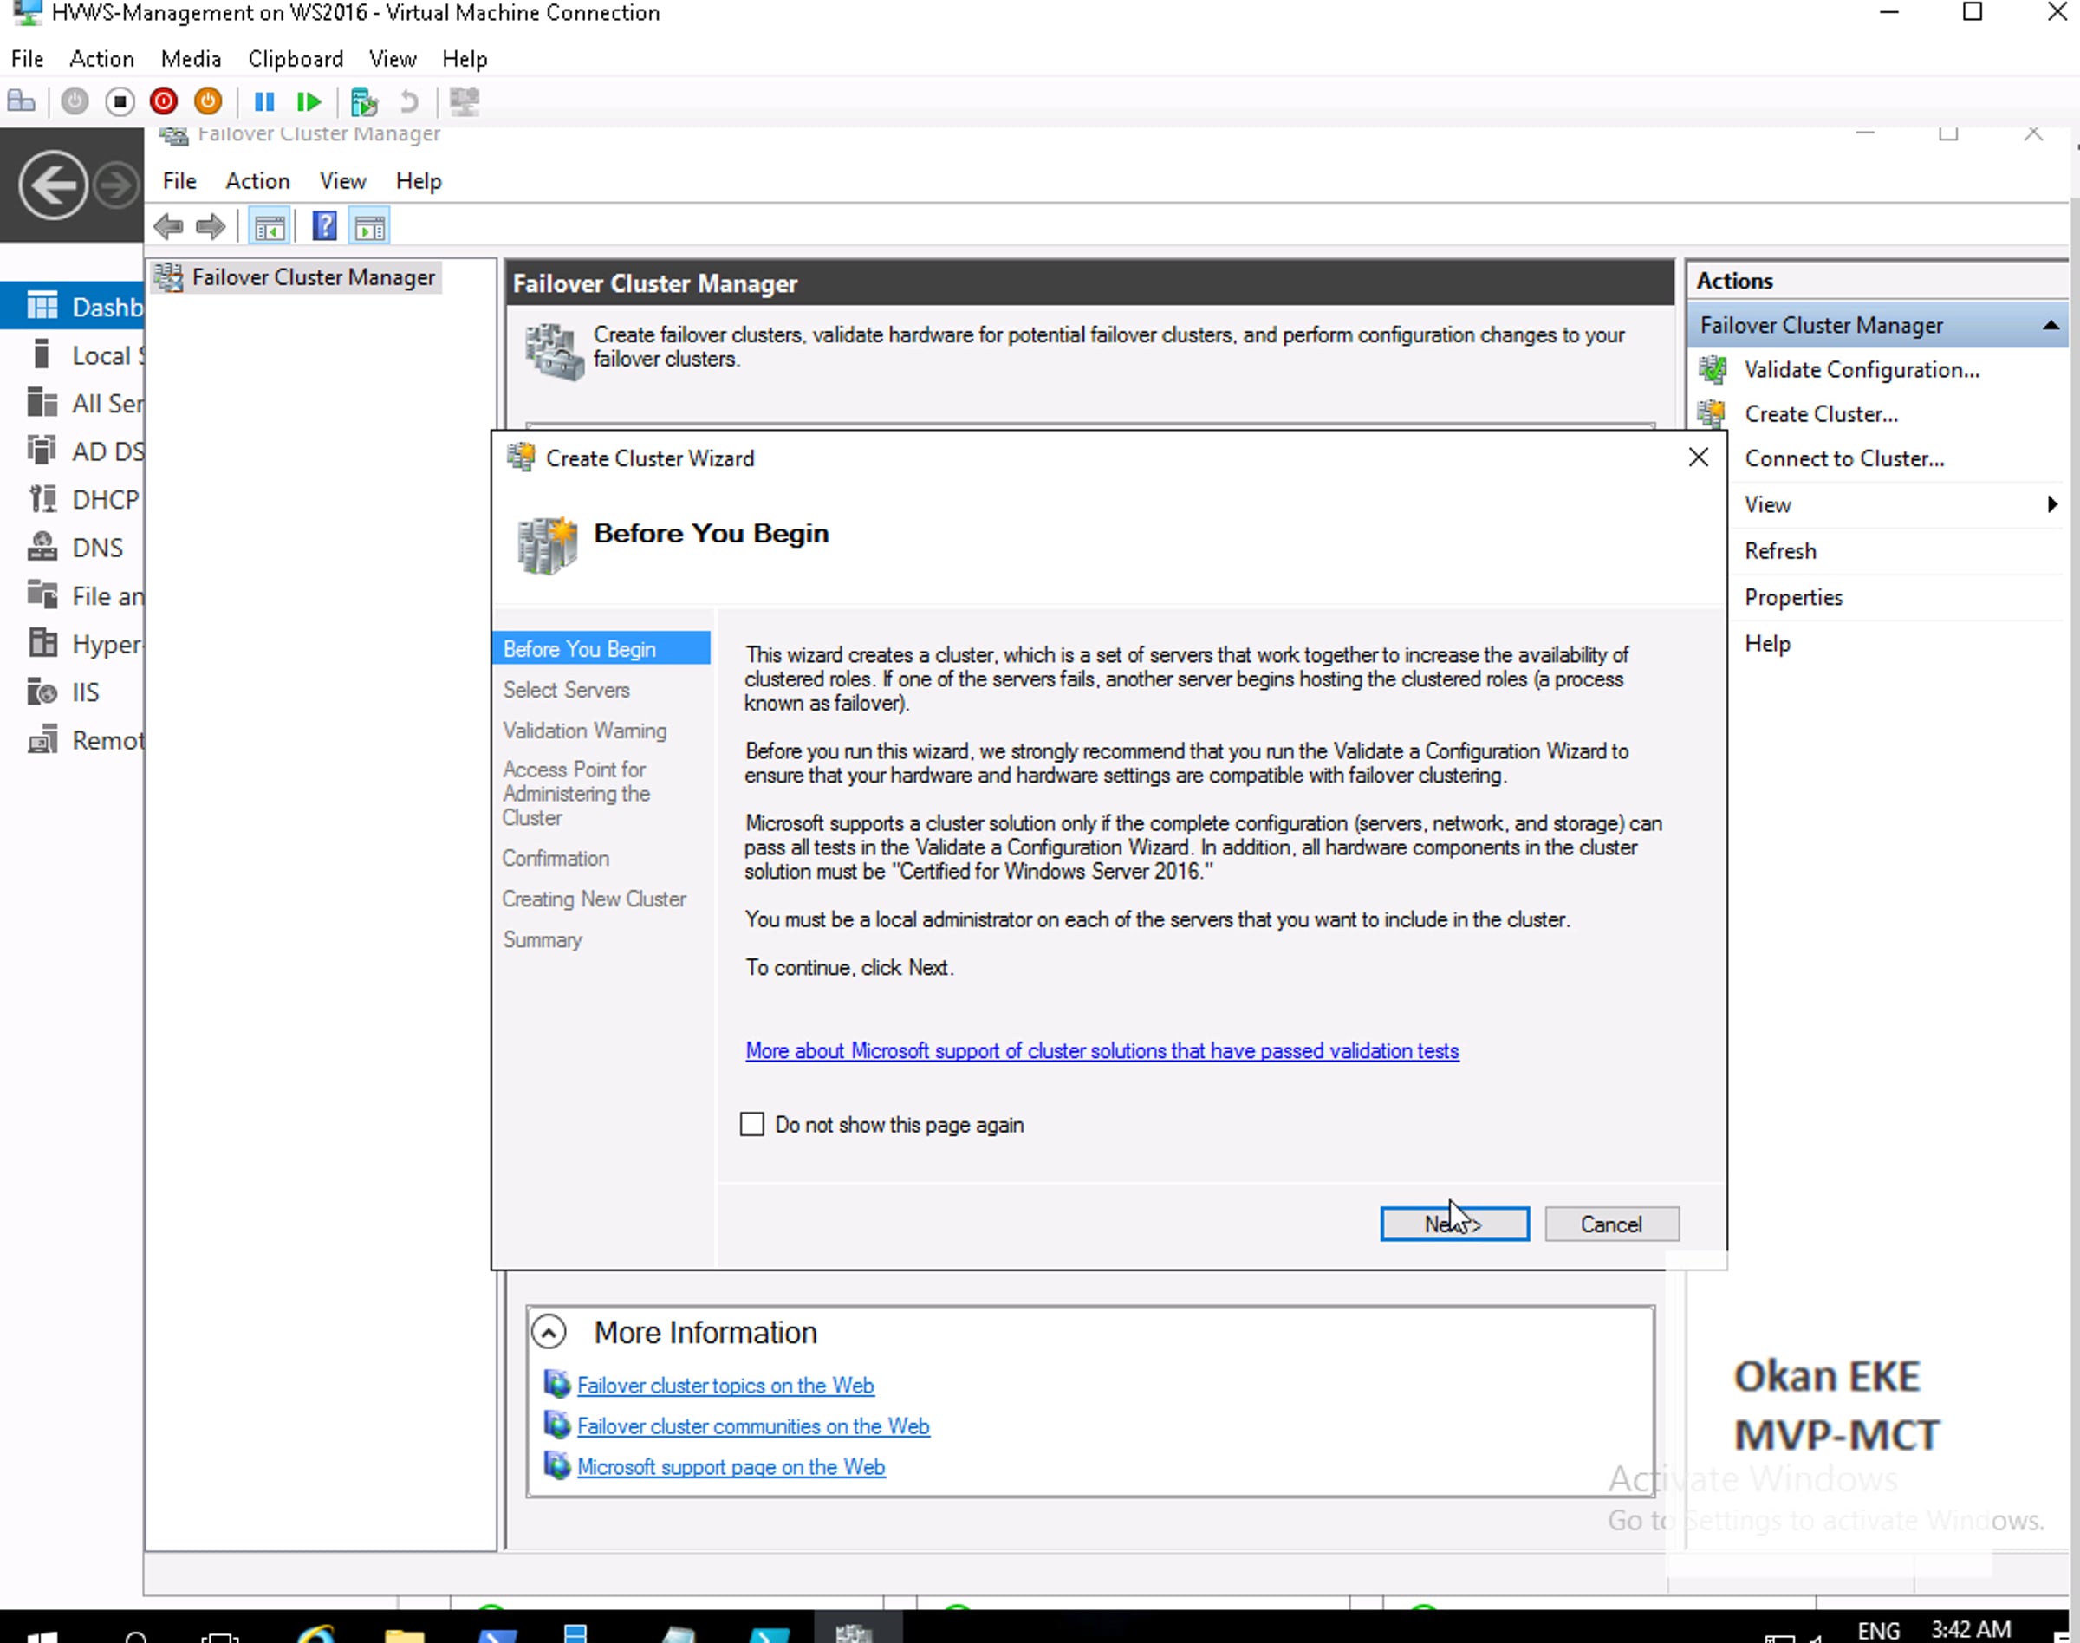Click the 'Select Servers' wizard step
Screen dimensions: 2080x1643
click(x=566, y=690)
